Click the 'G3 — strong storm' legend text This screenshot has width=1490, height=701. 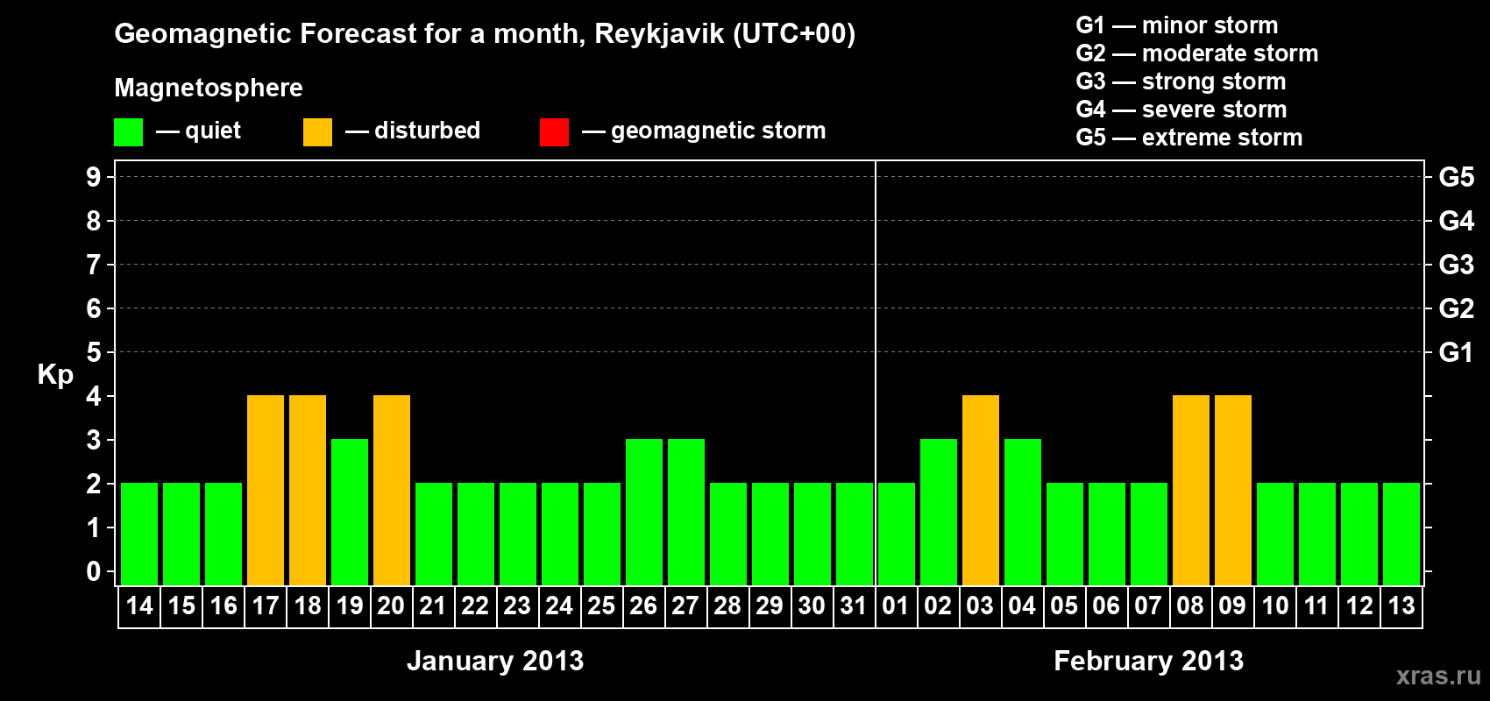tap(1181, 81)
